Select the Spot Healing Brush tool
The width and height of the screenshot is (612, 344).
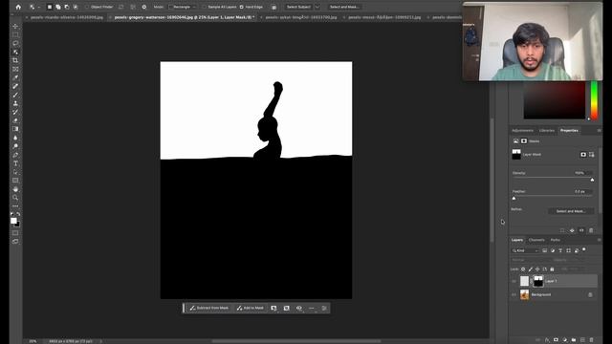(x=15, y=86)
